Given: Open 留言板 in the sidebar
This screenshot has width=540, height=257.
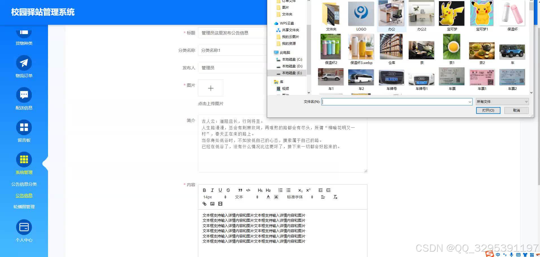Looking at the screenshot, I should [24, 131].
